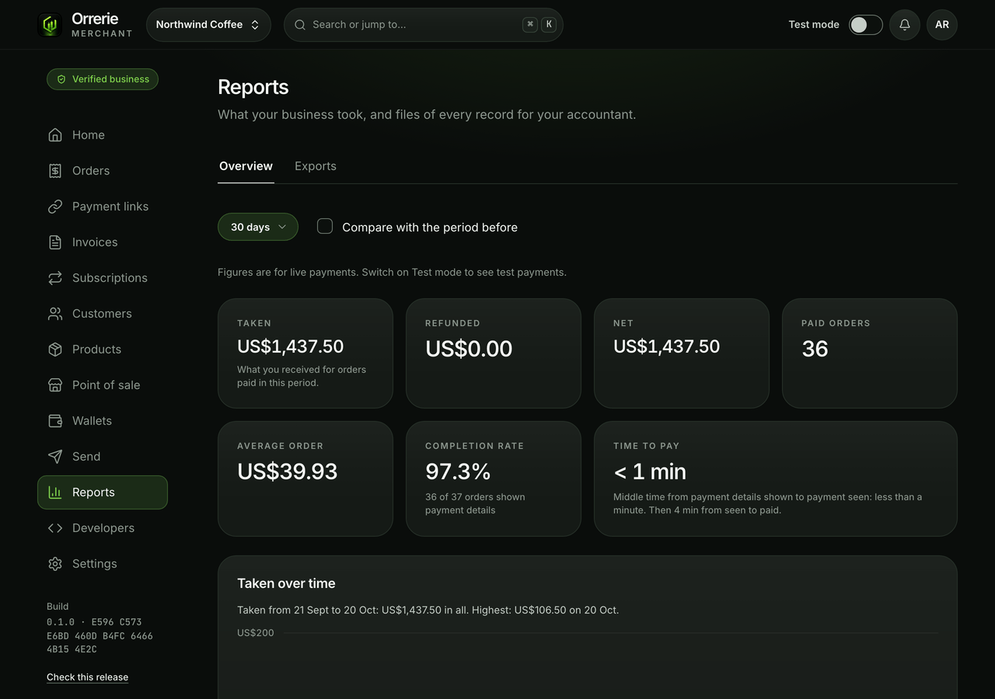The width and height of the screenshot is (995, 699).
Task: Toggle the Test mode switch
Action: 866,25
